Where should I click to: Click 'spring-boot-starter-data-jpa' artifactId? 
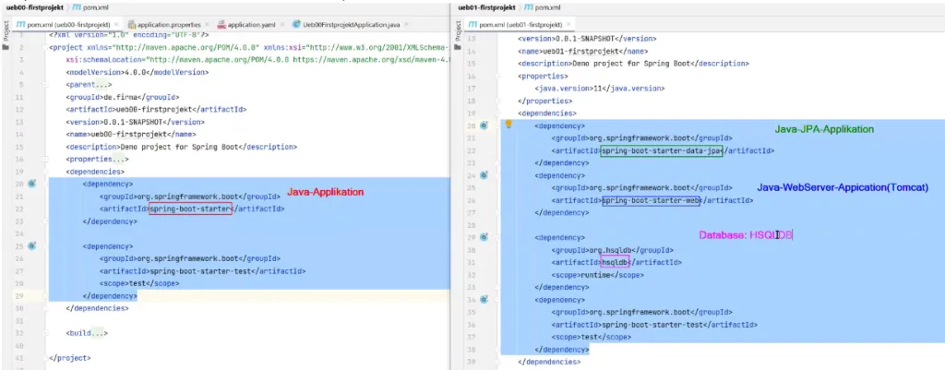[661, 151]
